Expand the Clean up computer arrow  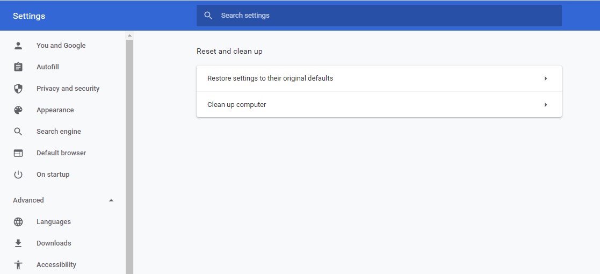(546, 105)
